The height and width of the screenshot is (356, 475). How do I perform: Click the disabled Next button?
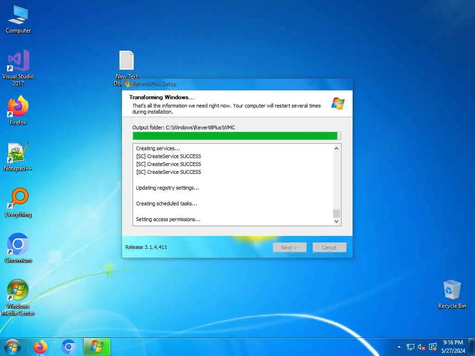pyautogui.click(x=289, y=248)
